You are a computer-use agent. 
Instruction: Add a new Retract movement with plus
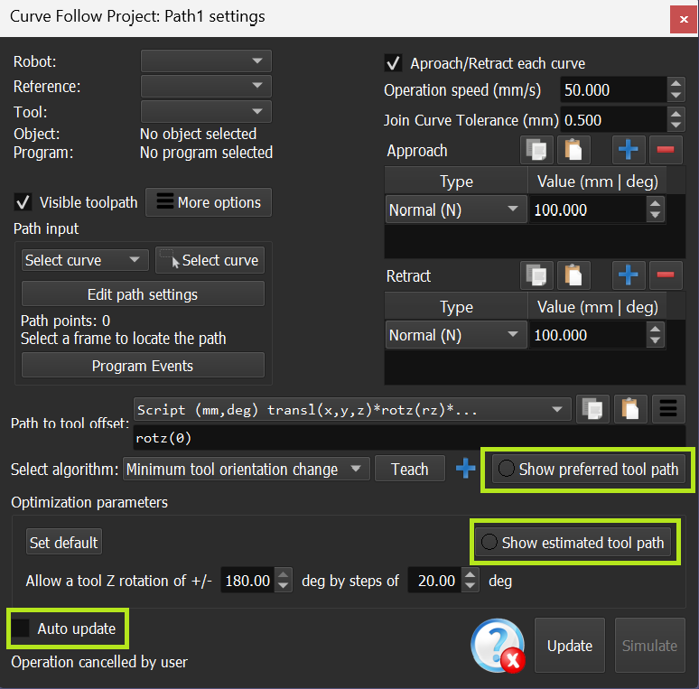click(628, 275)
